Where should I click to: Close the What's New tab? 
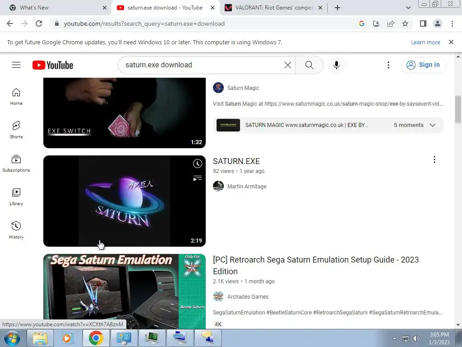coord(105,8)
